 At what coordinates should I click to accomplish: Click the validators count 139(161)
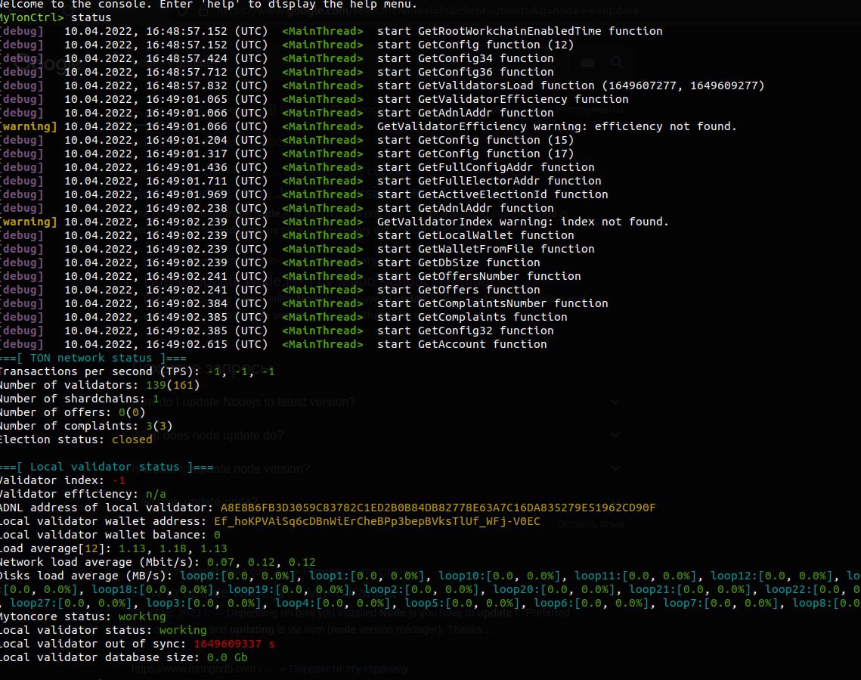pos(173,385)
